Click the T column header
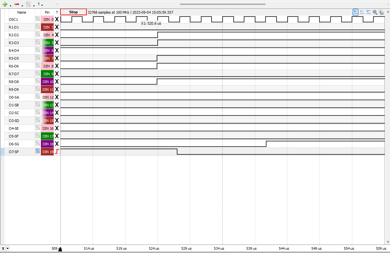390x253 pixels. [x=57, y=12]
